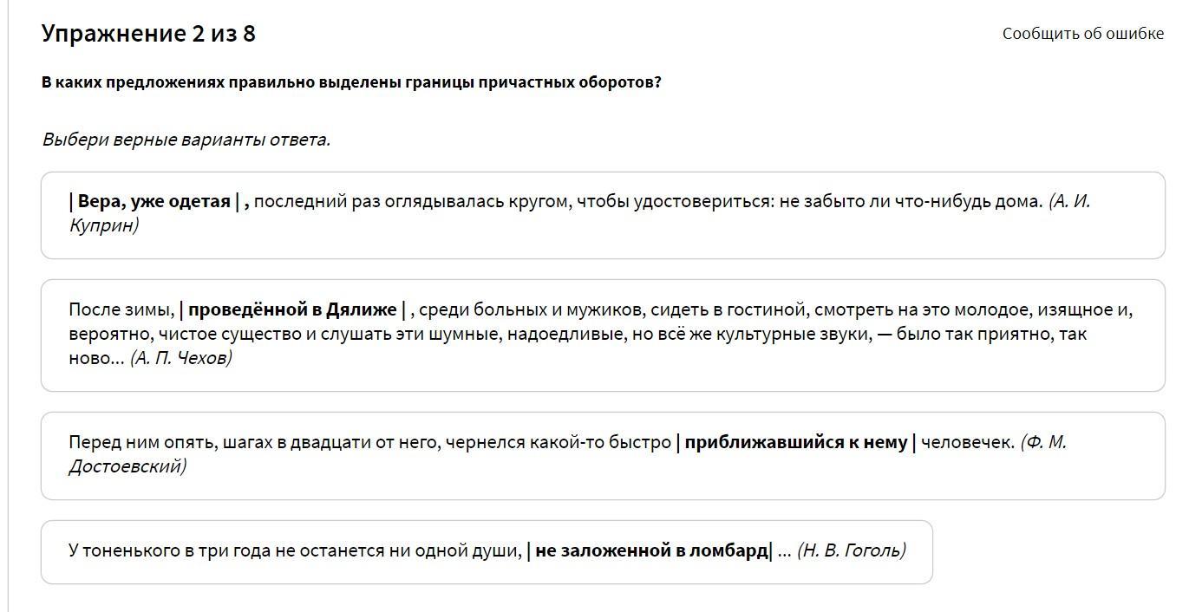Click the bold phrase 'не заложенной в ломбард'
Screen dimensions: 1189x612
(x=651, y=550)
